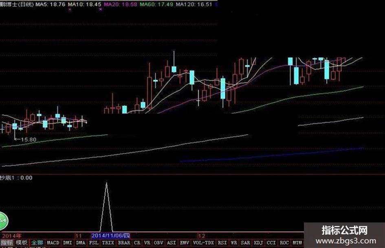Open the DMA indicator
This screenshot has height=248, width=385.
pyautogui.click(x=81, y=243)
